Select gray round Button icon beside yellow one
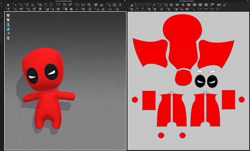 pyautogui.click(x=71, y=9)
